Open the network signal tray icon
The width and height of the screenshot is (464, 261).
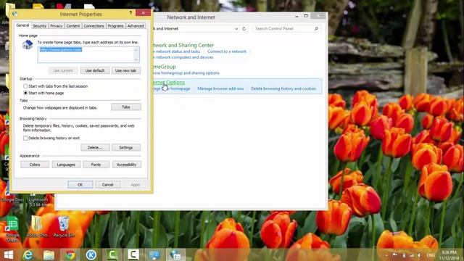[412, 255]
